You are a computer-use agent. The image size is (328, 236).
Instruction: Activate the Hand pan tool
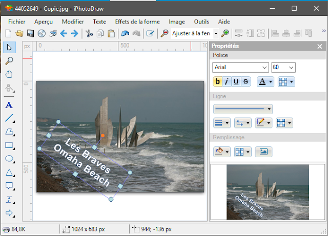(9, 74)
